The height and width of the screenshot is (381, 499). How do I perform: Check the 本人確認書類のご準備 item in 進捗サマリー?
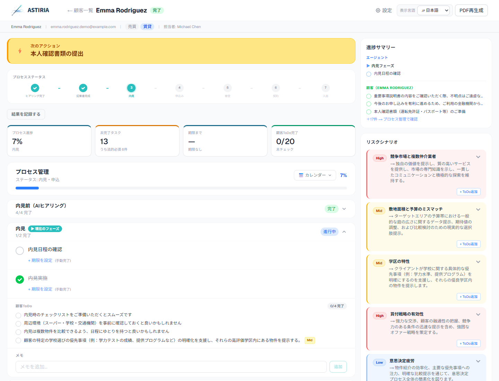368,112
